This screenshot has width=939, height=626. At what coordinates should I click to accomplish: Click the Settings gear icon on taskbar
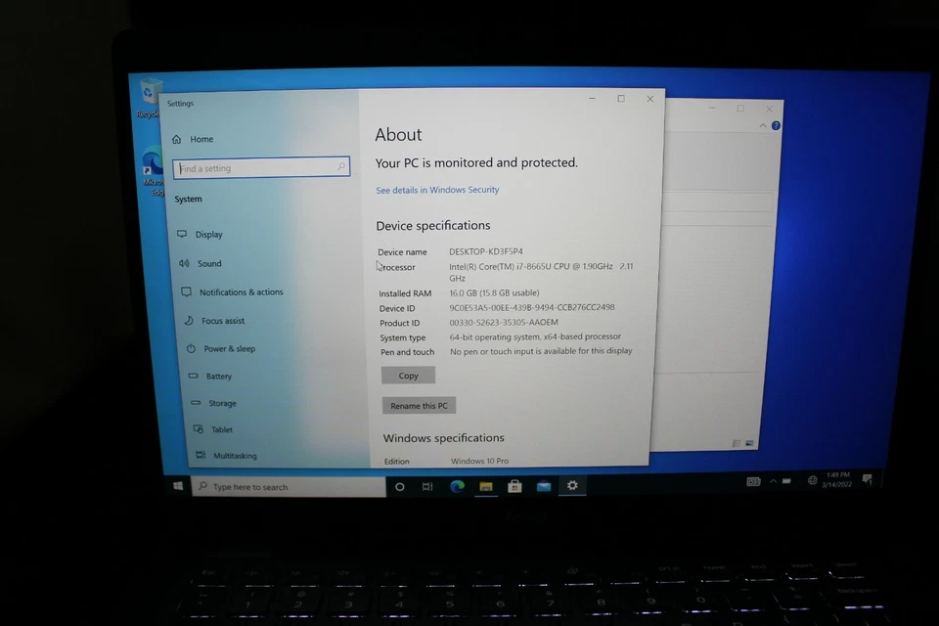click(x=572, y=486)
